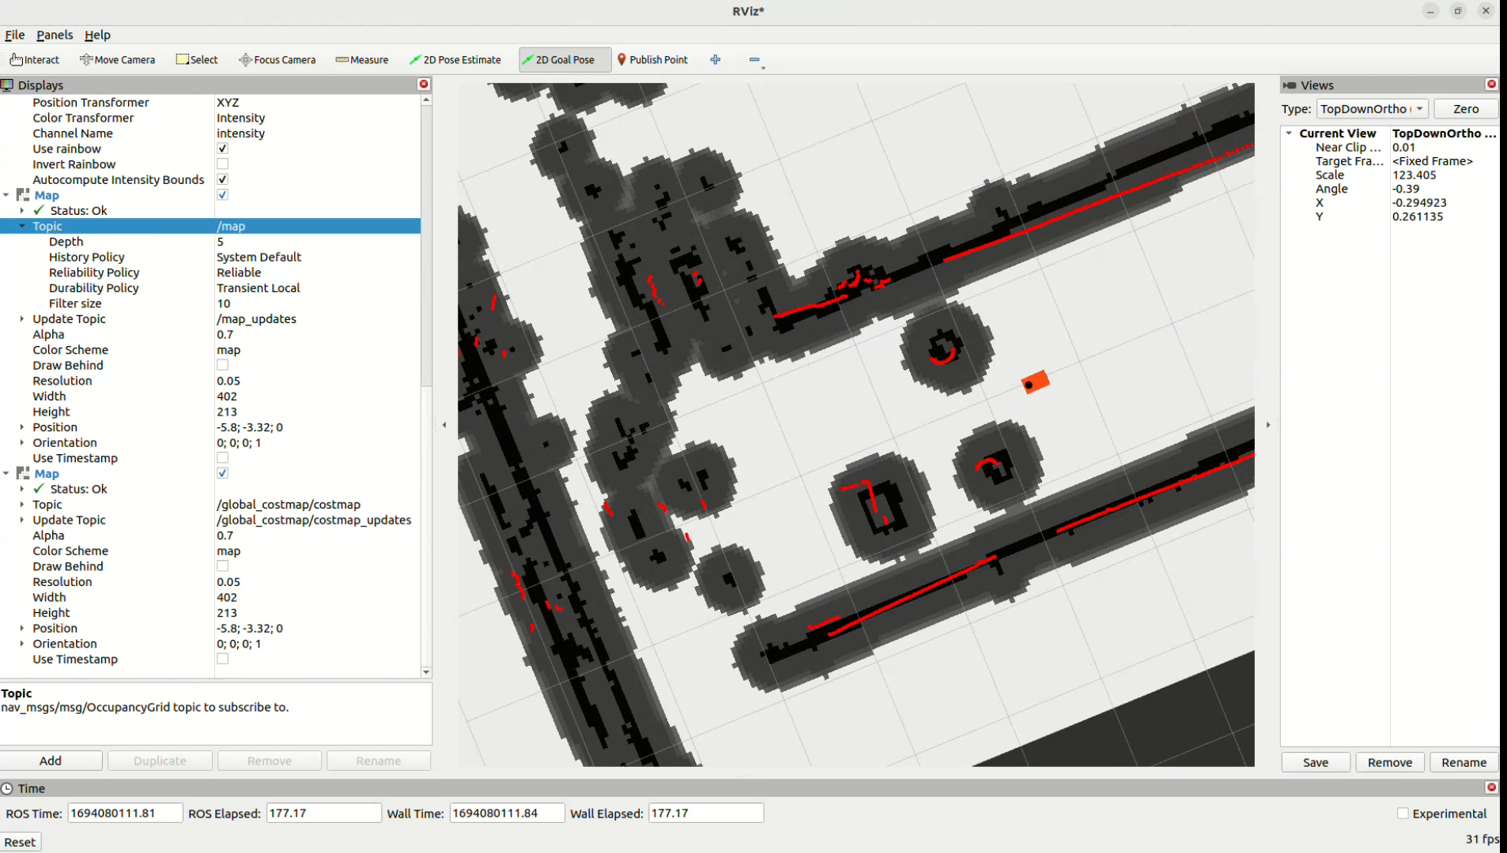Disable the global costmap Map checkbox
1507x853 pixels.
(x=222, y=473)
